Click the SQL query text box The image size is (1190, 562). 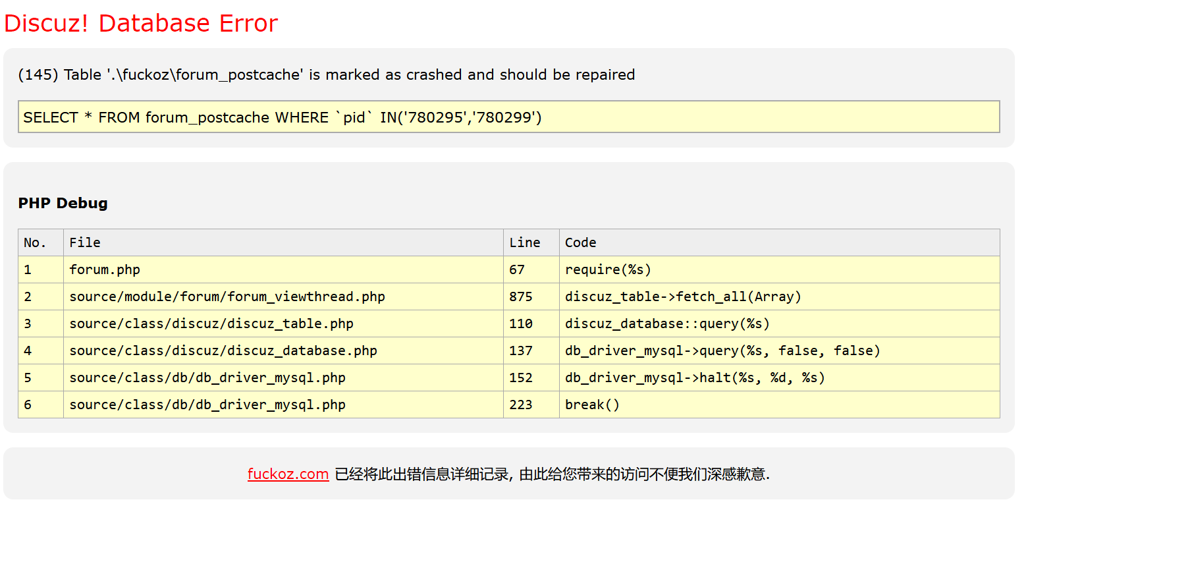tap(508, 117)
